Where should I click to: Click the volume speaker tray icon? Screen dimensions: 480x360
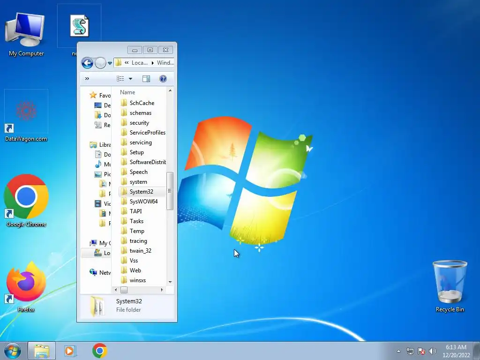click(433, 351)
